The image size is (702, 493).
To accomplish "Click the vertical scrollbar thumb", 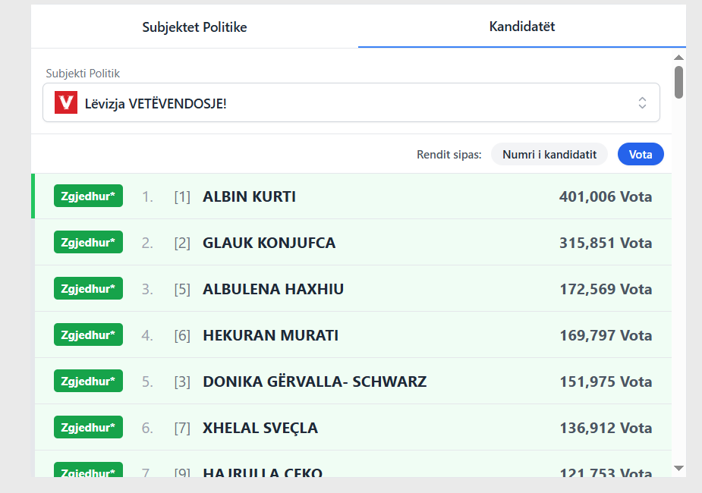I will [x=678, y=82].
